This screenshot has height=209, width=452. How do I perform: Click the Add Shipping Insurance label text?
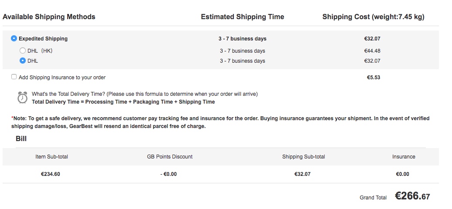click(x=62, y=77)
